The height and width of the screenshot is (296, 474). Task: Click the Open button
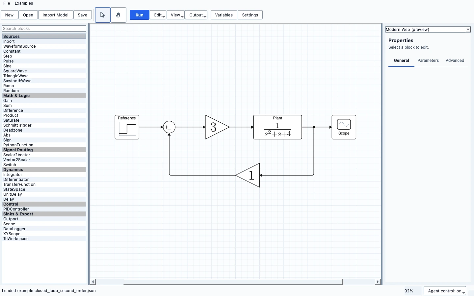tap(28, 15)
